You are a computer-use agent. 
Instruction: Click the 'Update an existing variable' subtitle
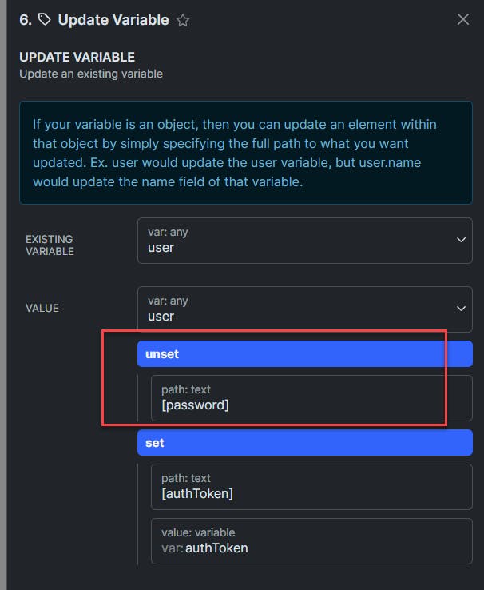tap(90, 74)
